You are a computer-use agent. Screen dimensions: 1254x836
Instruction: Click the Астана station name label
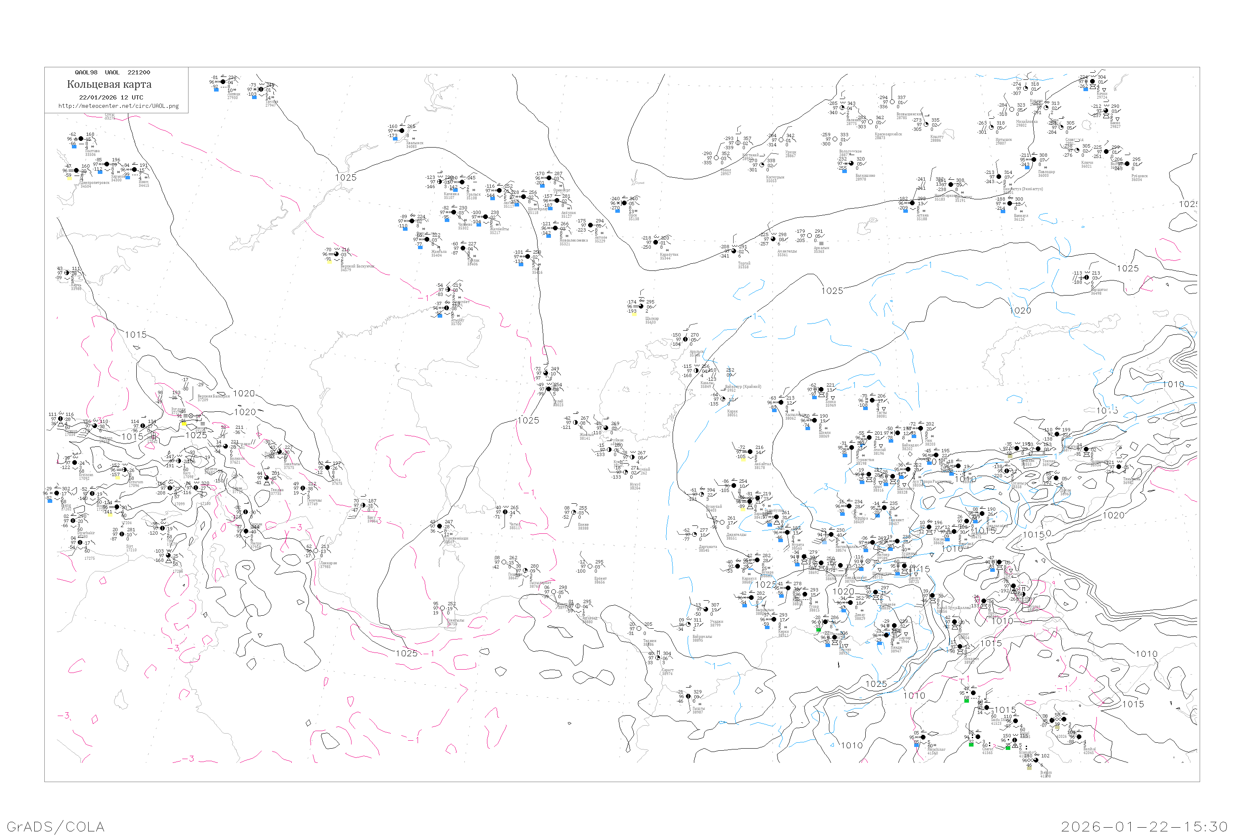[922, 215]
